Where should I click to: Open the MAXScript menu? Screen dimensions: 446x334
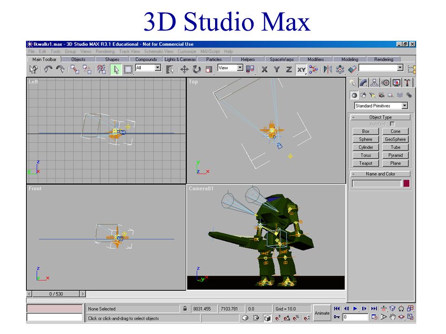coord(210,51)
